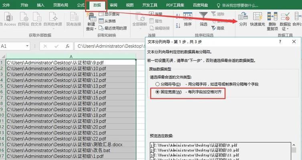Open the 排序 sort dialog icon
Screen dimensions: 302x160
[x=188, y=19]
